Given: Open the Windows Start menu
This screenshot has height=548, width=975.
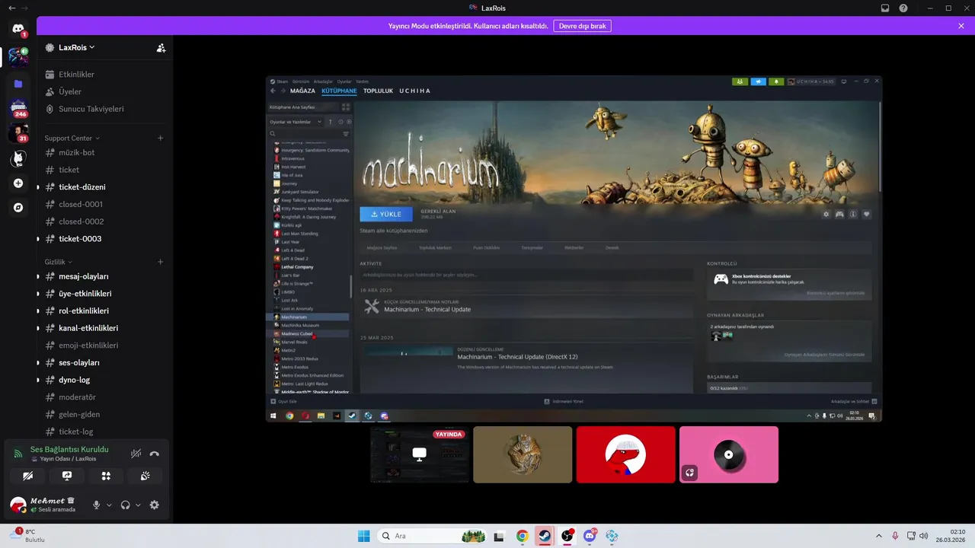Looking at the screenshot, I should 364,536.
